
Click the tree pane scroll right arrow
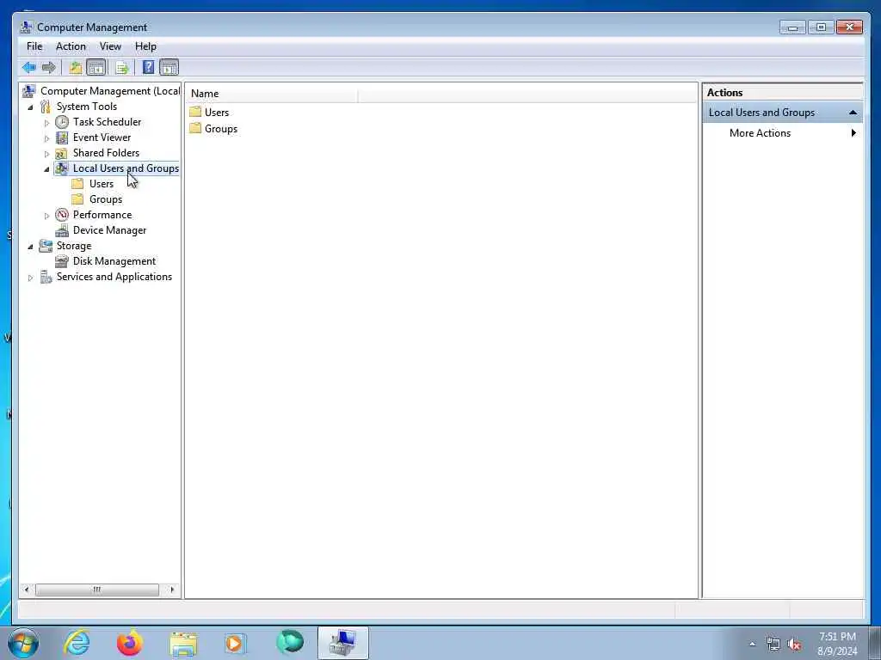point(172,590)
